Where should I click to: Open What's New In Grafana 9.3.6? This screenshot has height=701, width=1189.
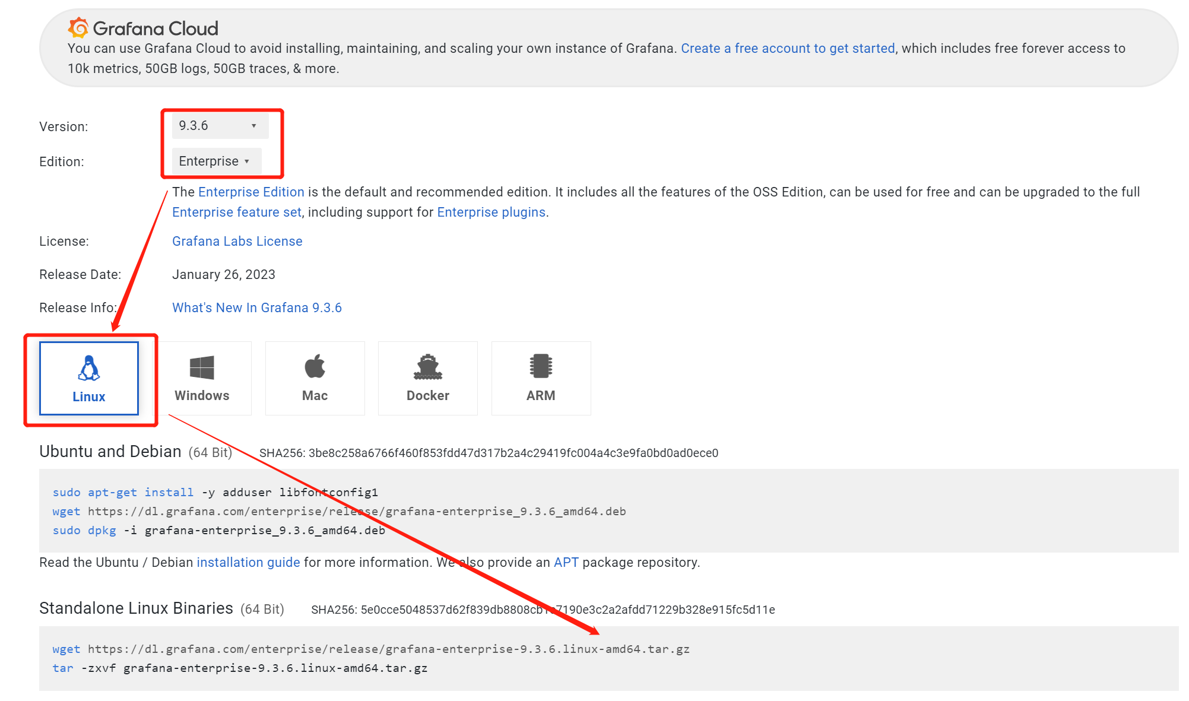(257, 308)
